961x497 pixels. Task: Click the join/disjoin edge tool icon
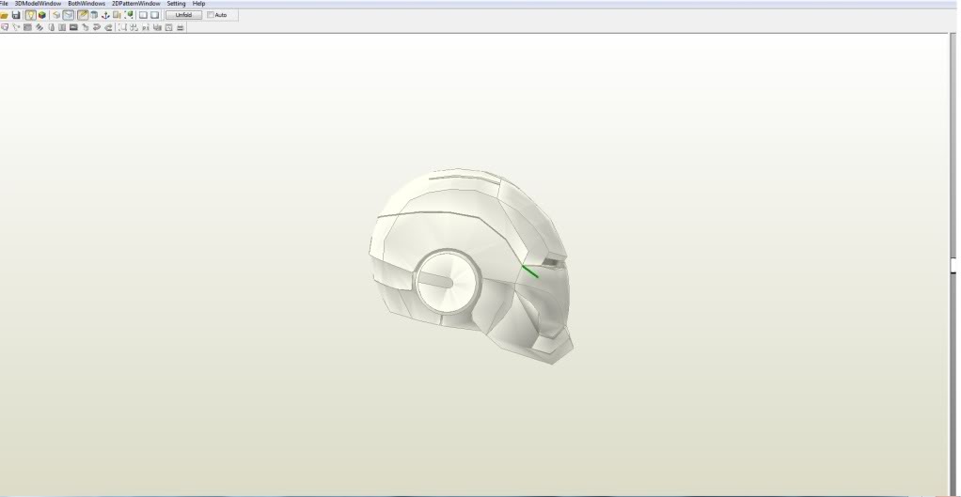[x=16, y=27]
